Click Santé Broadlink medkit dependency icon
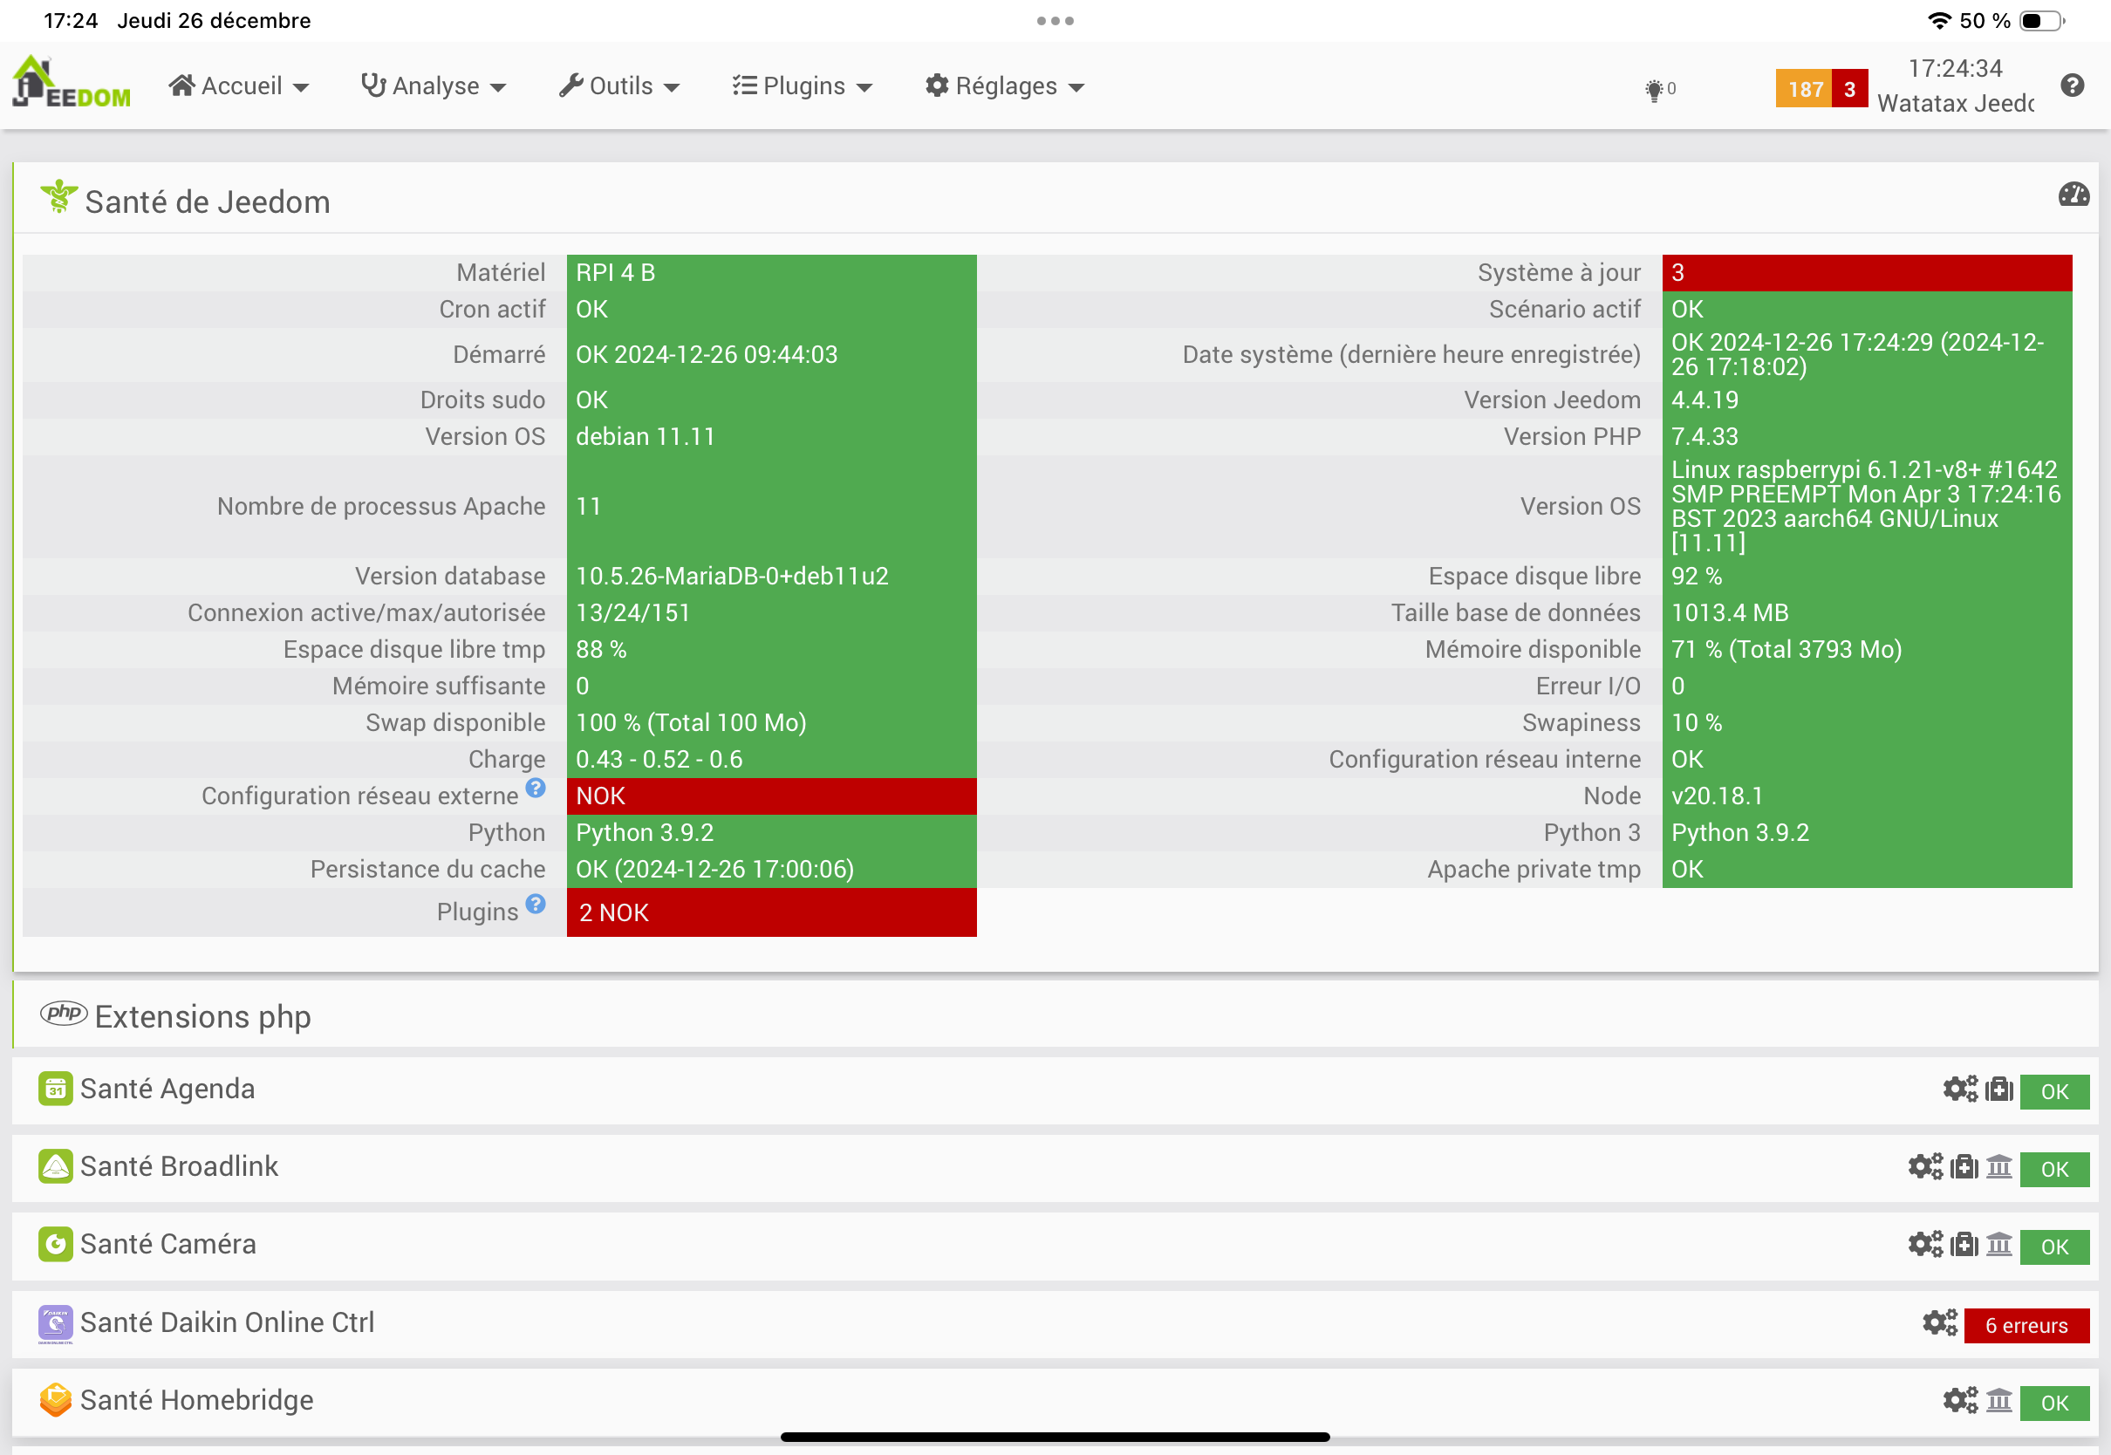Screen dimensions: 2111x1455 (x=1964, y=1167)
